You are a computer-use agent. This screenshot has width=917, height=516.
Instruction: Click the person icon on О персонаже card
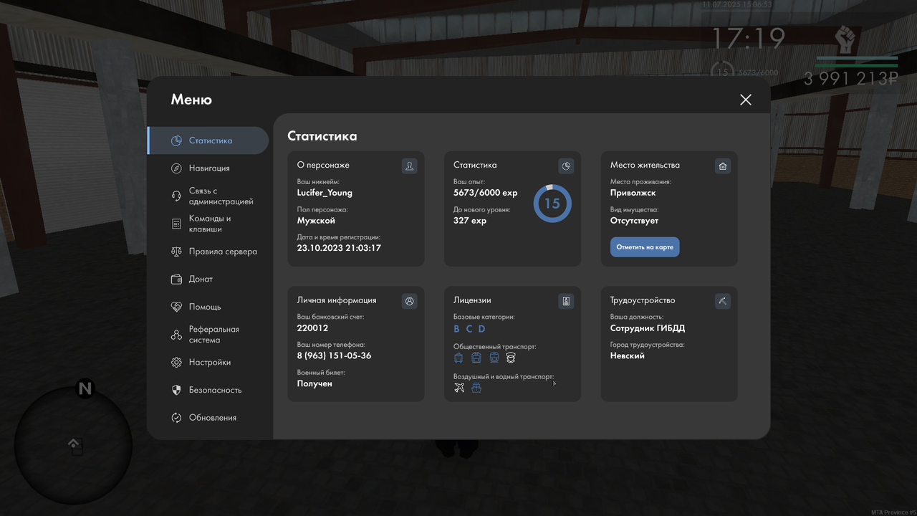coord(409,166)
